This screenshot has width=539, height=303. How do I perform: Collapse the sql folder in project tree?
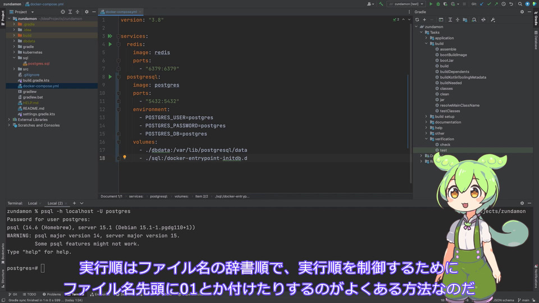tap(15, 58)
